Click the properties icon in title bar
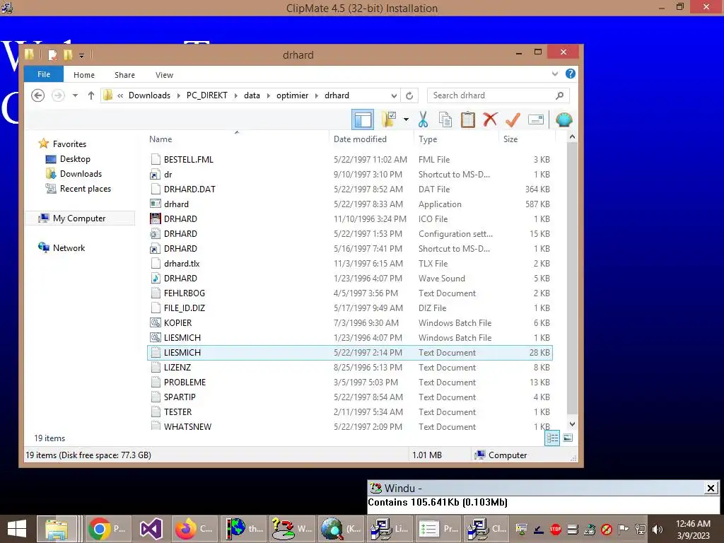724x543 pixels. (52, 55)
